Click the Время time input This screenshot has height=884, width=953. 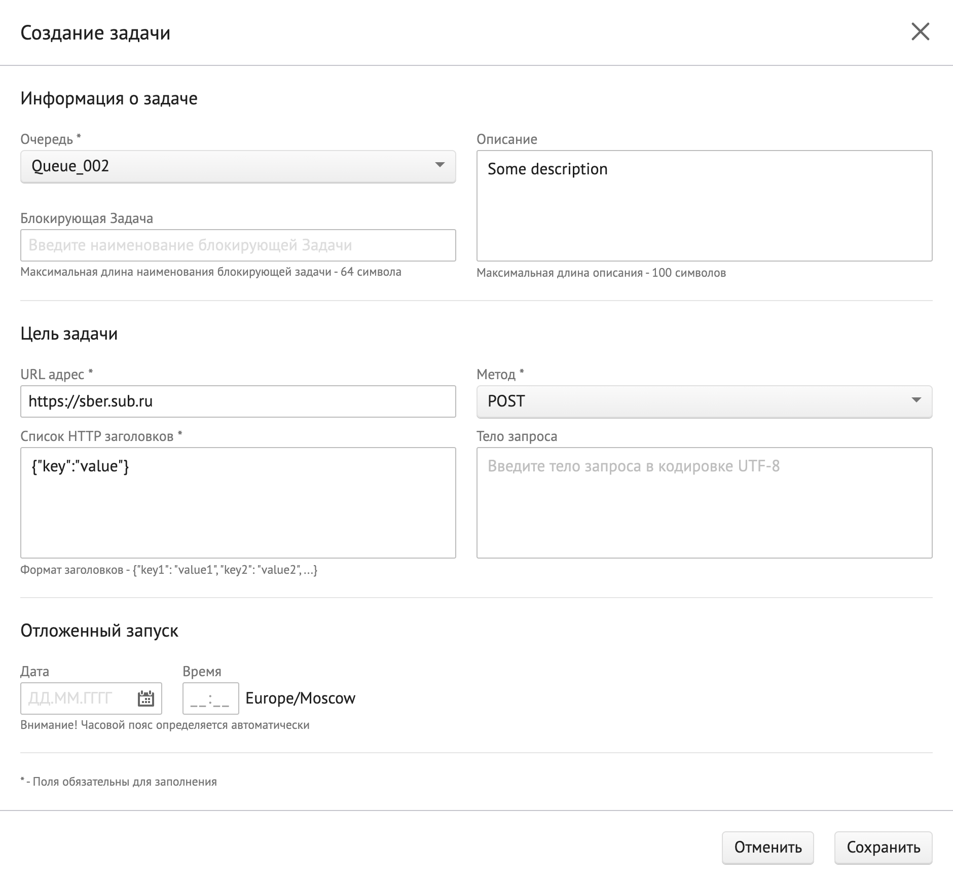[x=210, y=698]
